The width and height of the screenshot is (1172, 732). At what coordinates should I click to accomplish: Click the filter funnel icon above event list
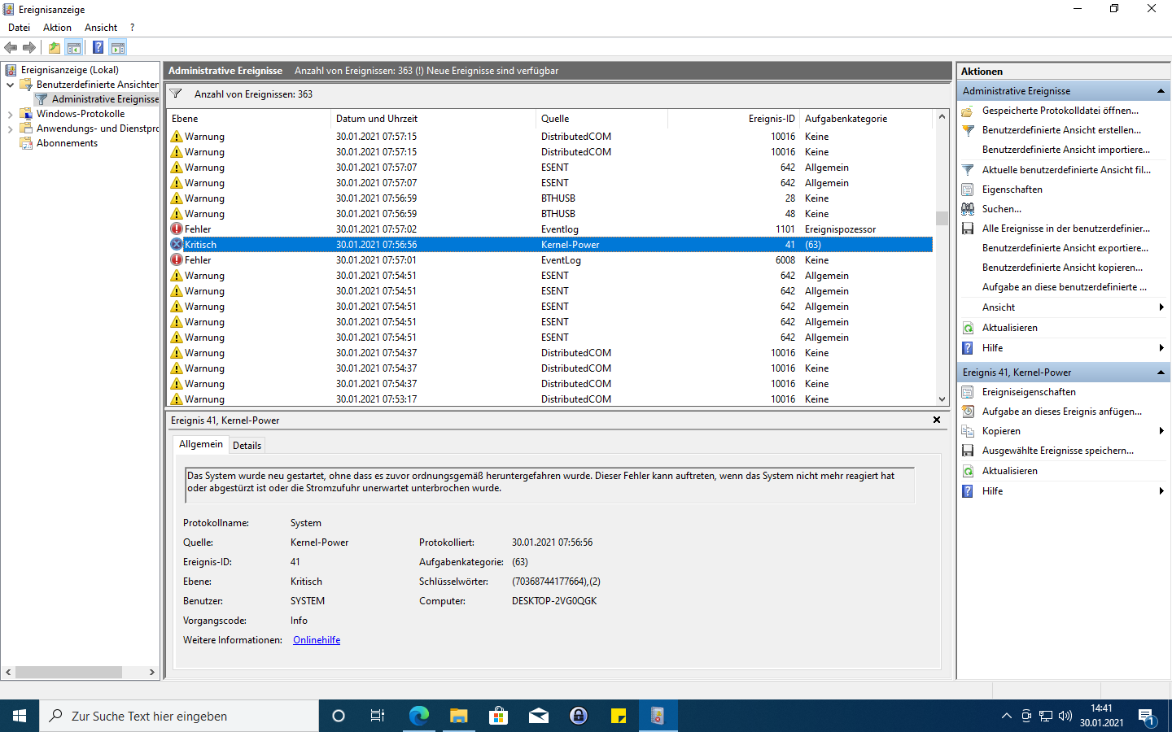point(176,94)
